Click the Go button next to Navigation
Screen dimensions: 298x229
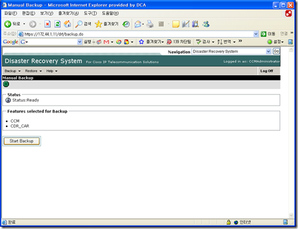pos(276,52)
